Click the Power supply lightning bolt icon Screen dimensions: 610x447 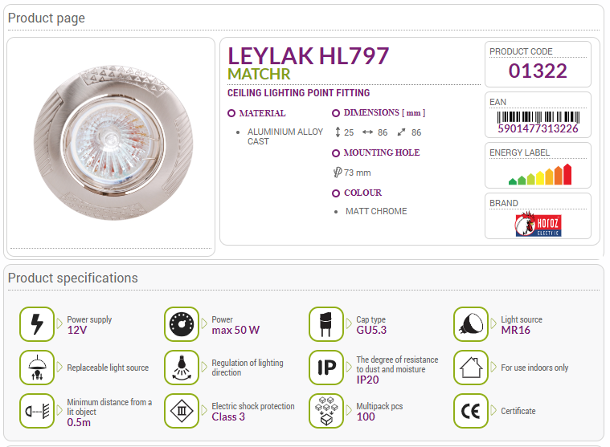click(x=37, y=324)
